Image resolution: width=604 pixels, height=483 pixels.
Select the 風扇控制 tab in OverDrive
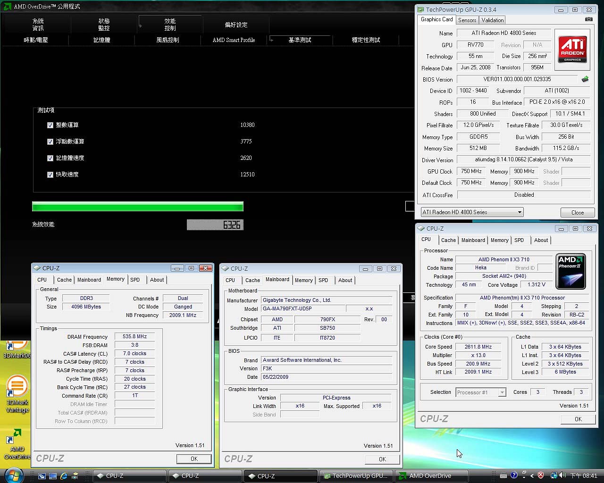point(168,40)
